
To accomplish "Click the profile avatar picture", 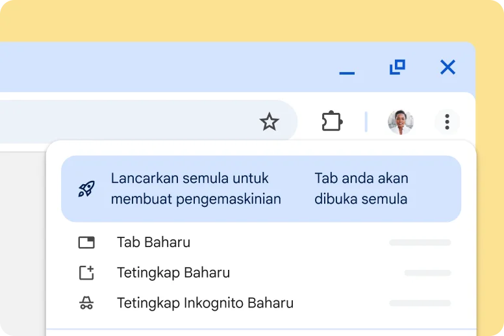I will point(400,122).
